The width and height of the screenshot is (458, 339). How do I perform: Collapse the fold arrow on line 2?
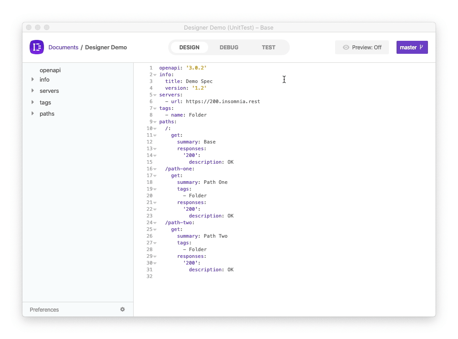click(x=155, y=75)
